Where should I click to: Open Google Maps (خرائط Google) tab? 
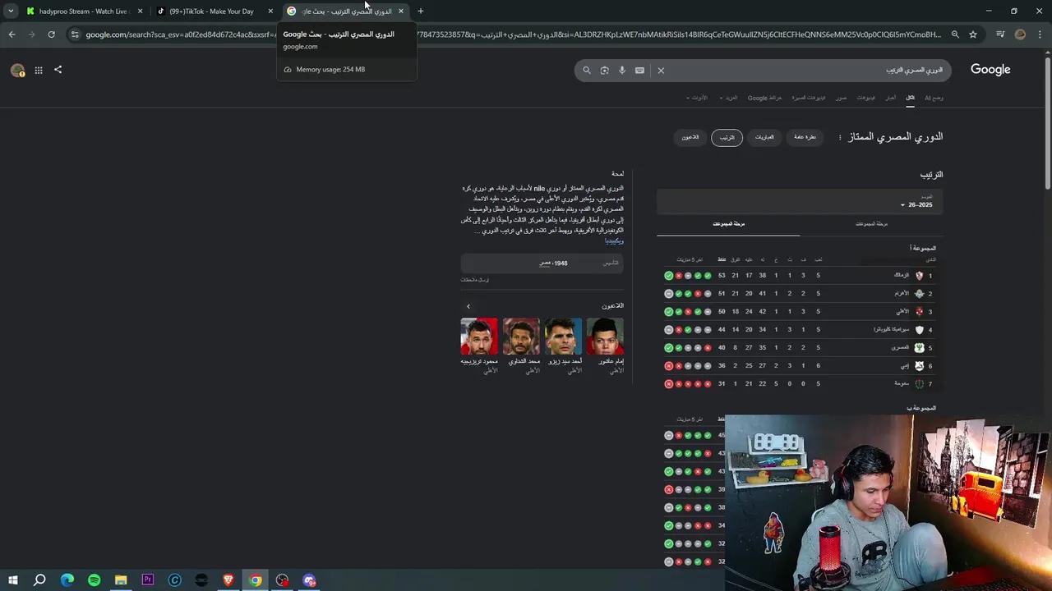point(764,98)
